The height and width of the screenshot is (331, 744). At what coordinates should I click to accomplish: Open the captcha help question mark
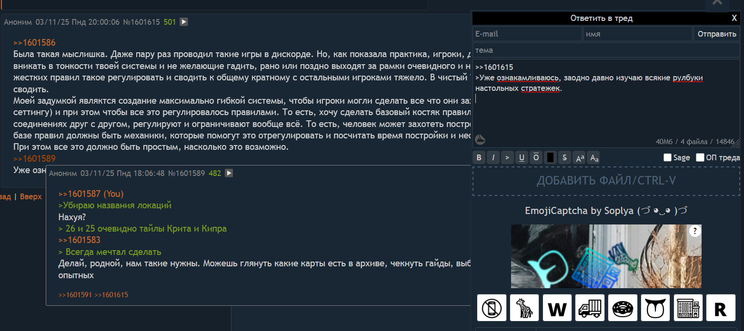[x=695, y=231]
